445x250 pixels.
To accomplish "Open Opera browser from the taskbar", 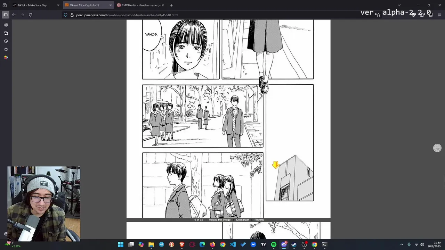I will [192, 244].
